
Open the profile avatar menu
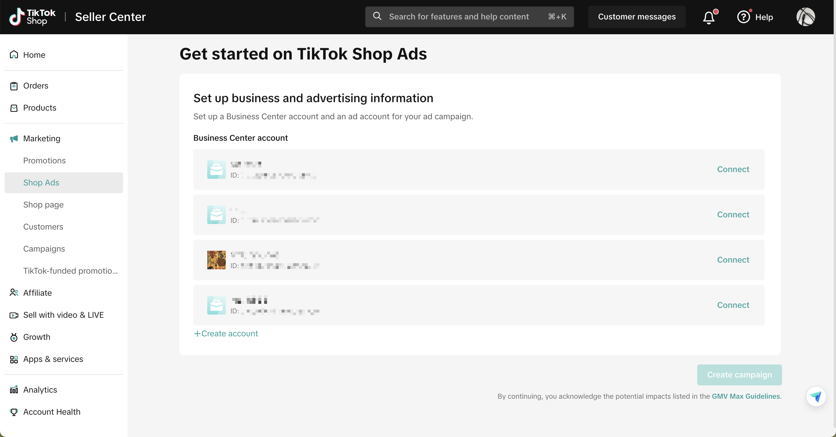pos(805,17)
